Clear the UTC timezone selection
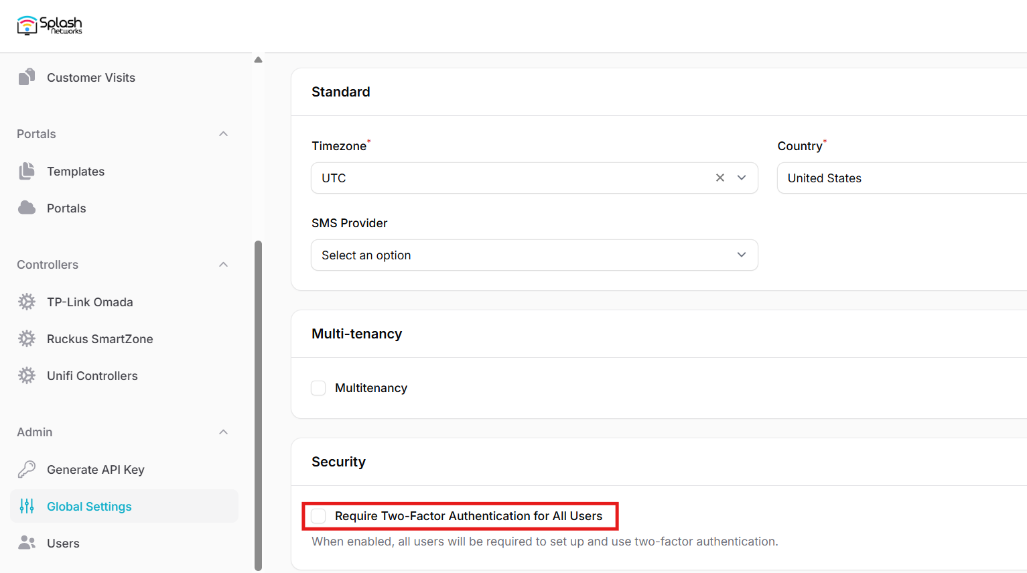Image resolution: width=1027 pixels, height=573 pixels. 720,178
